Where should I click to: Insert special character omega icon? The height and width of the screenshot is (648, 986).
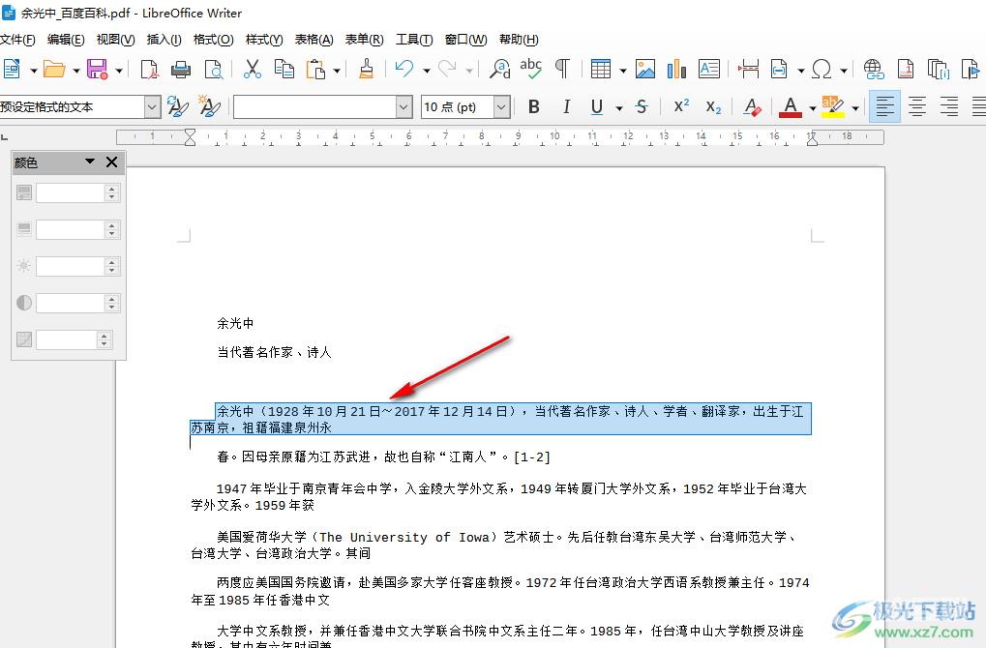822,69
